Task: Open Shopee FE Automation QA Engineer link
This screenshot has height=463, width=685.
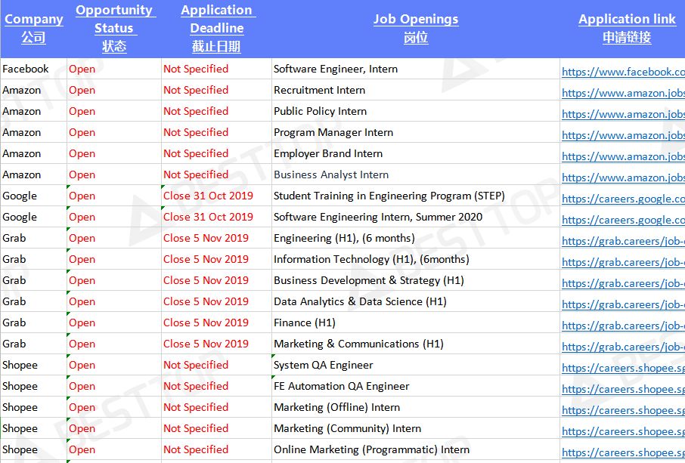Action: 623,389
